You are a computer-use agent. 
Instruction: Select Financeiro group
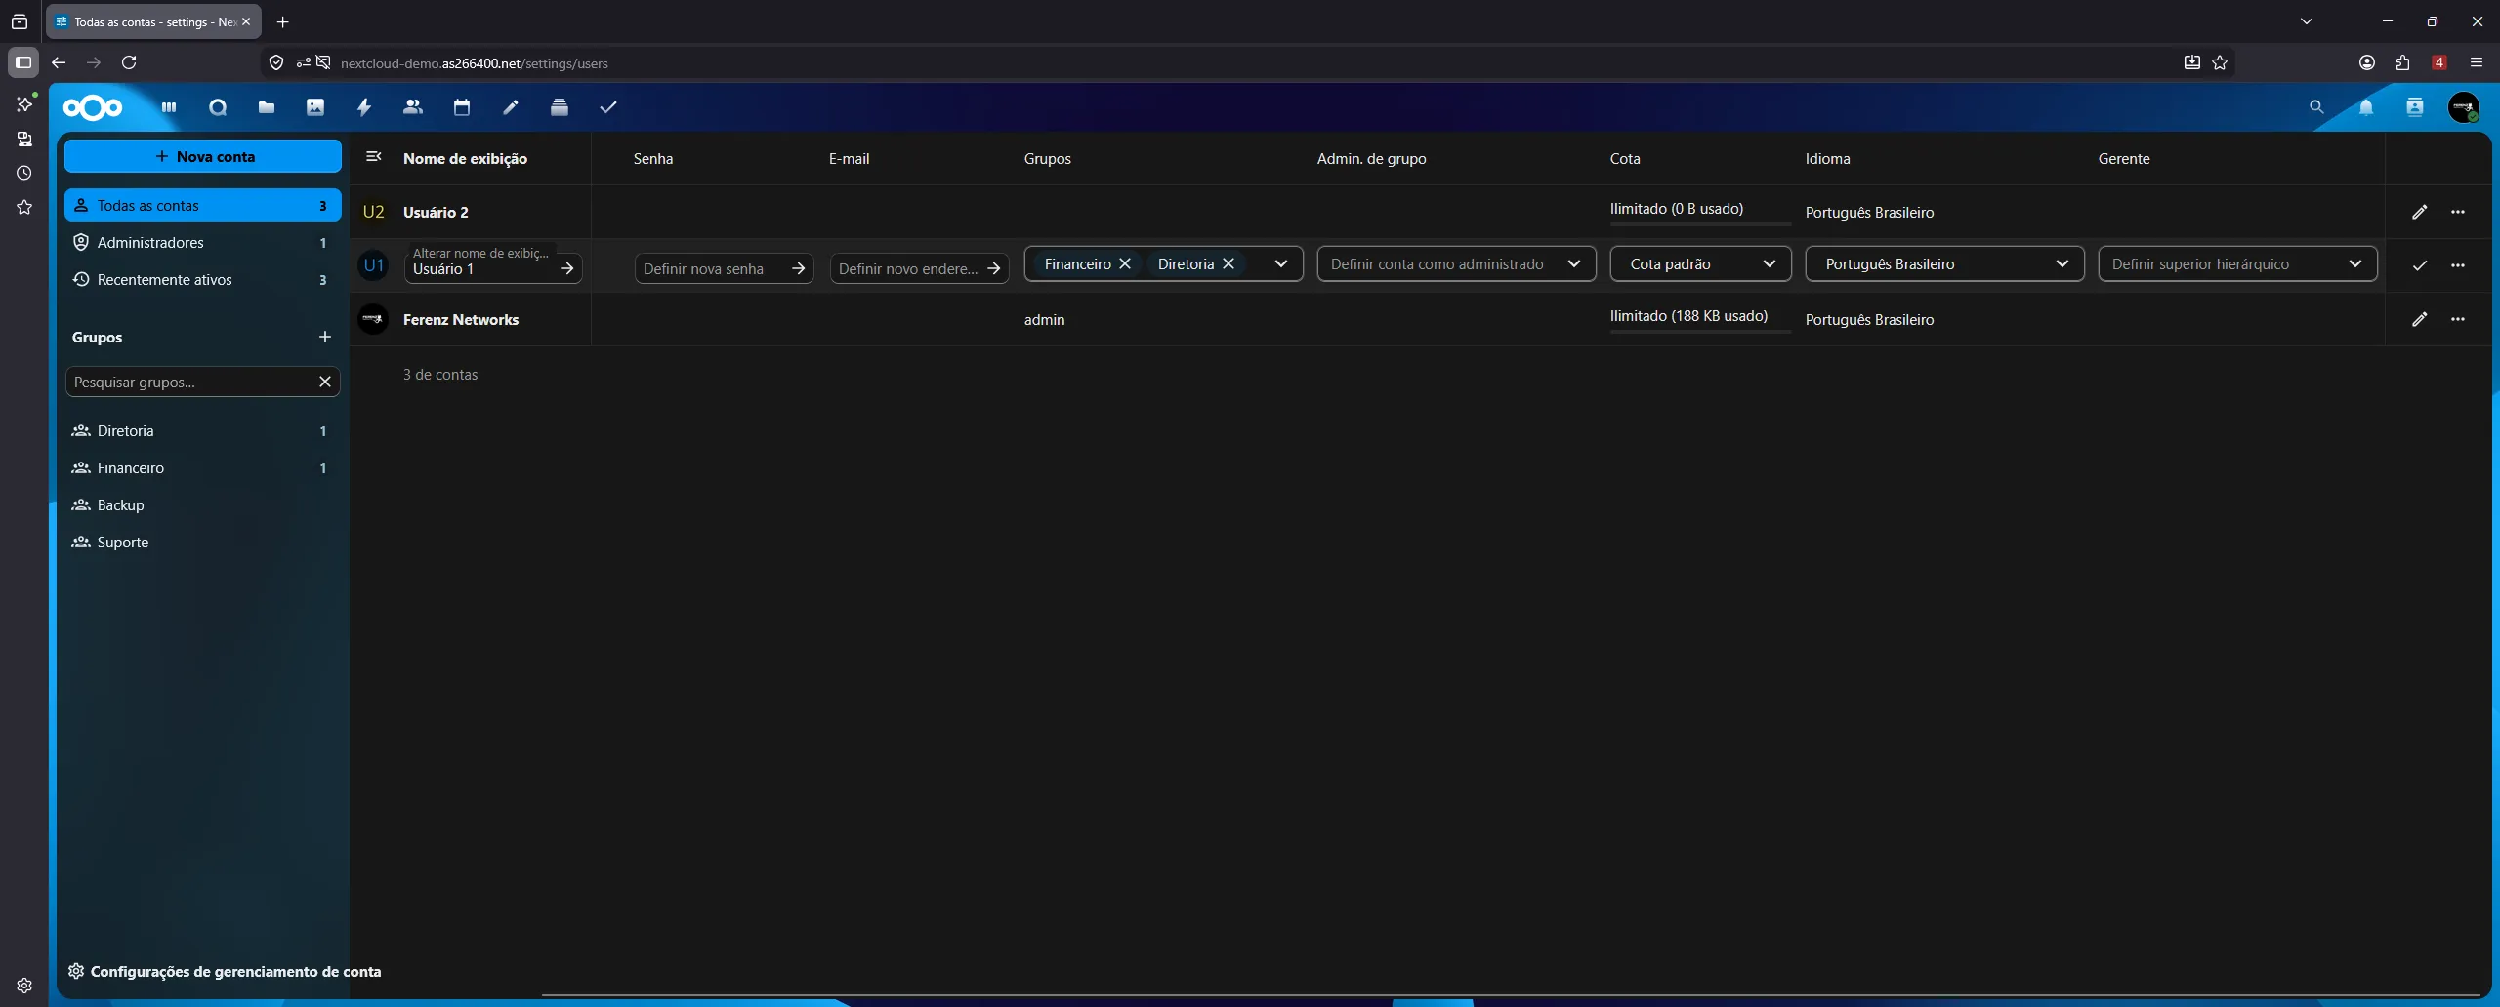203,467
